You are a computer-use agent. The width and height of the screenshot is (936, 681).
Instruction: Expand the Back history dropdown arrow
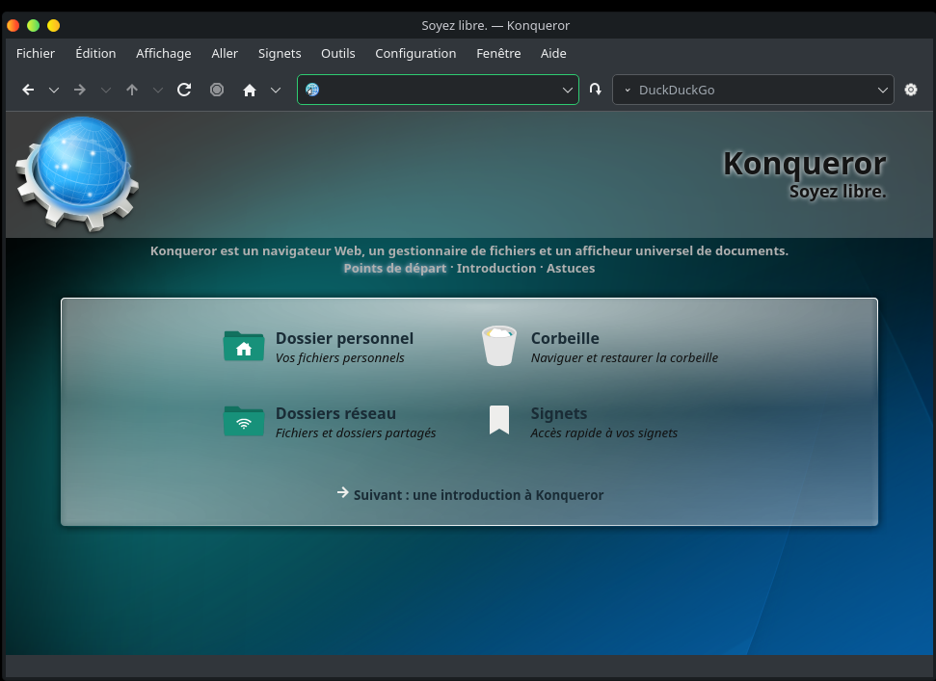tap(54, 90)
